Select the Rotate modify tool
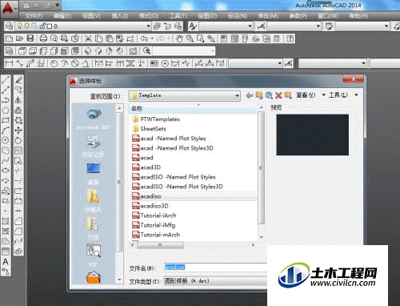The width and height of the screenshot is (400, 306). click(18, 140)
